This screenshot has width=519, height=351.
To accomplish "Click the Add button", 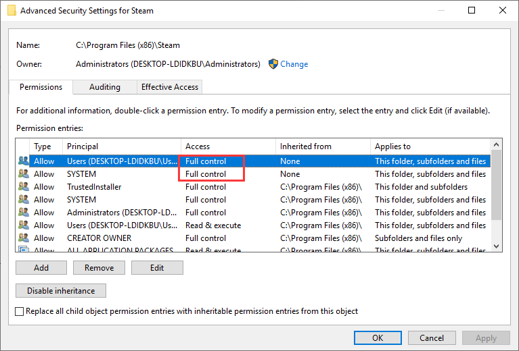I will click(x=41, y=267).
